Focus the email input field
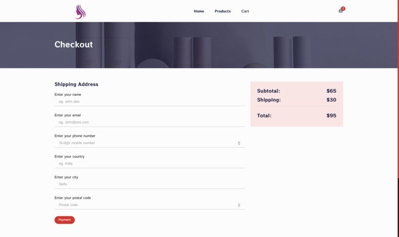399x237 pixels. click(x=150, y=122)
